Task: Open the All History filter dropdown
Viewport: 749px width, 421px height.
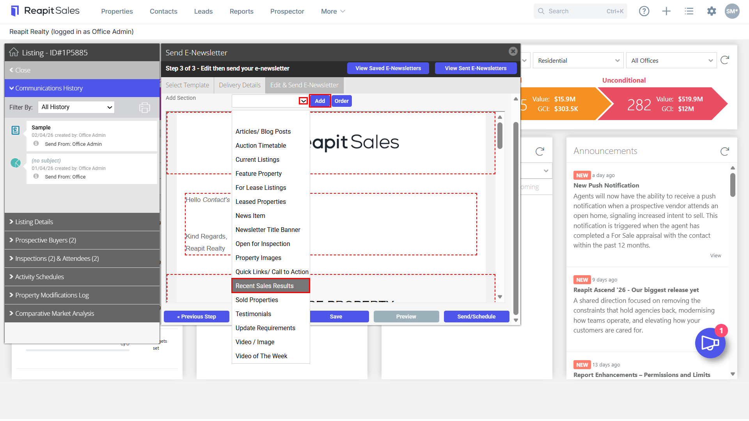Action: point(76,107)
